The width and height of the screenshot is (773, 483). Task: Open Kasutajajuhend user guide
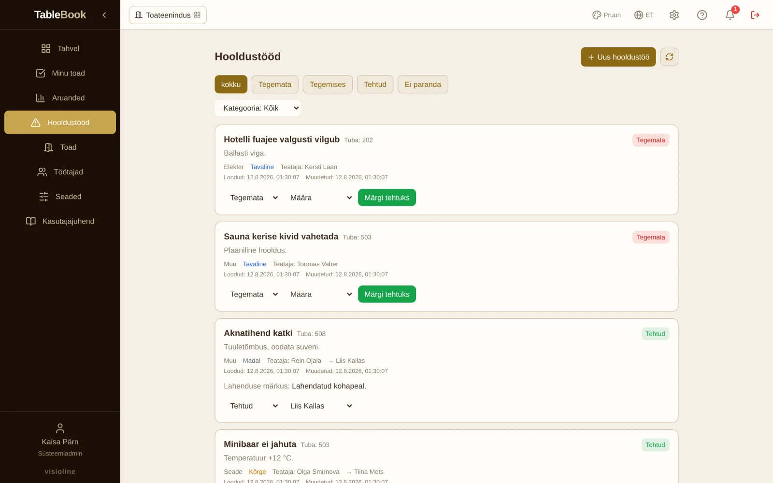60,221
